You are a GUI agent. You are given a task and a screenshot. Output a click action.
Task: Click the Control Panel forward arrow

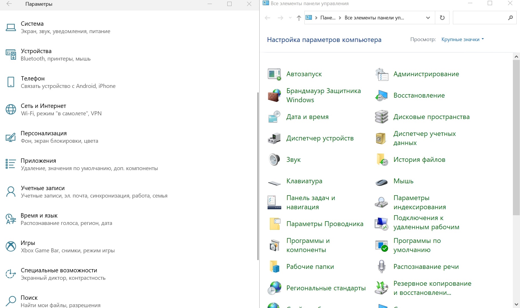(x=281, y=18)
